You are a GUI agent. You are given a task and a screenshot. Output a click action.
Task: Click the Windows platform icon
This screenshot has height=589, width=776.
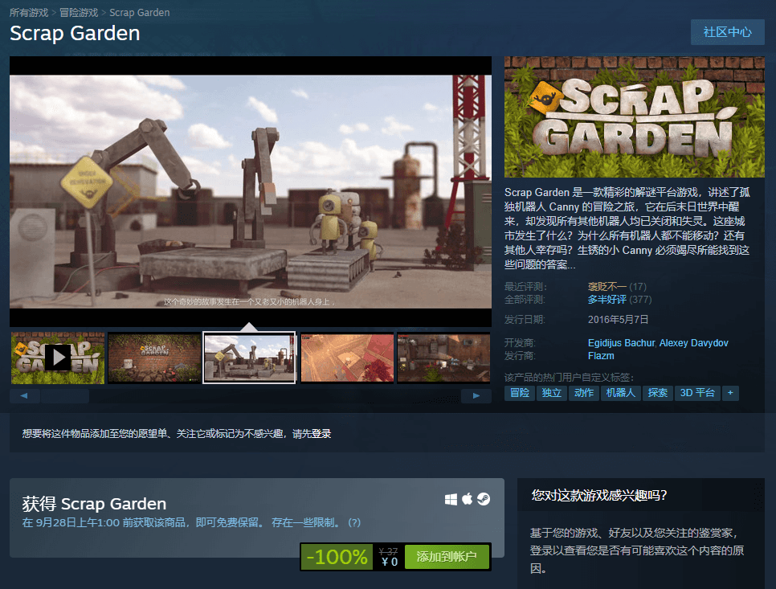(x=451, y=500)
